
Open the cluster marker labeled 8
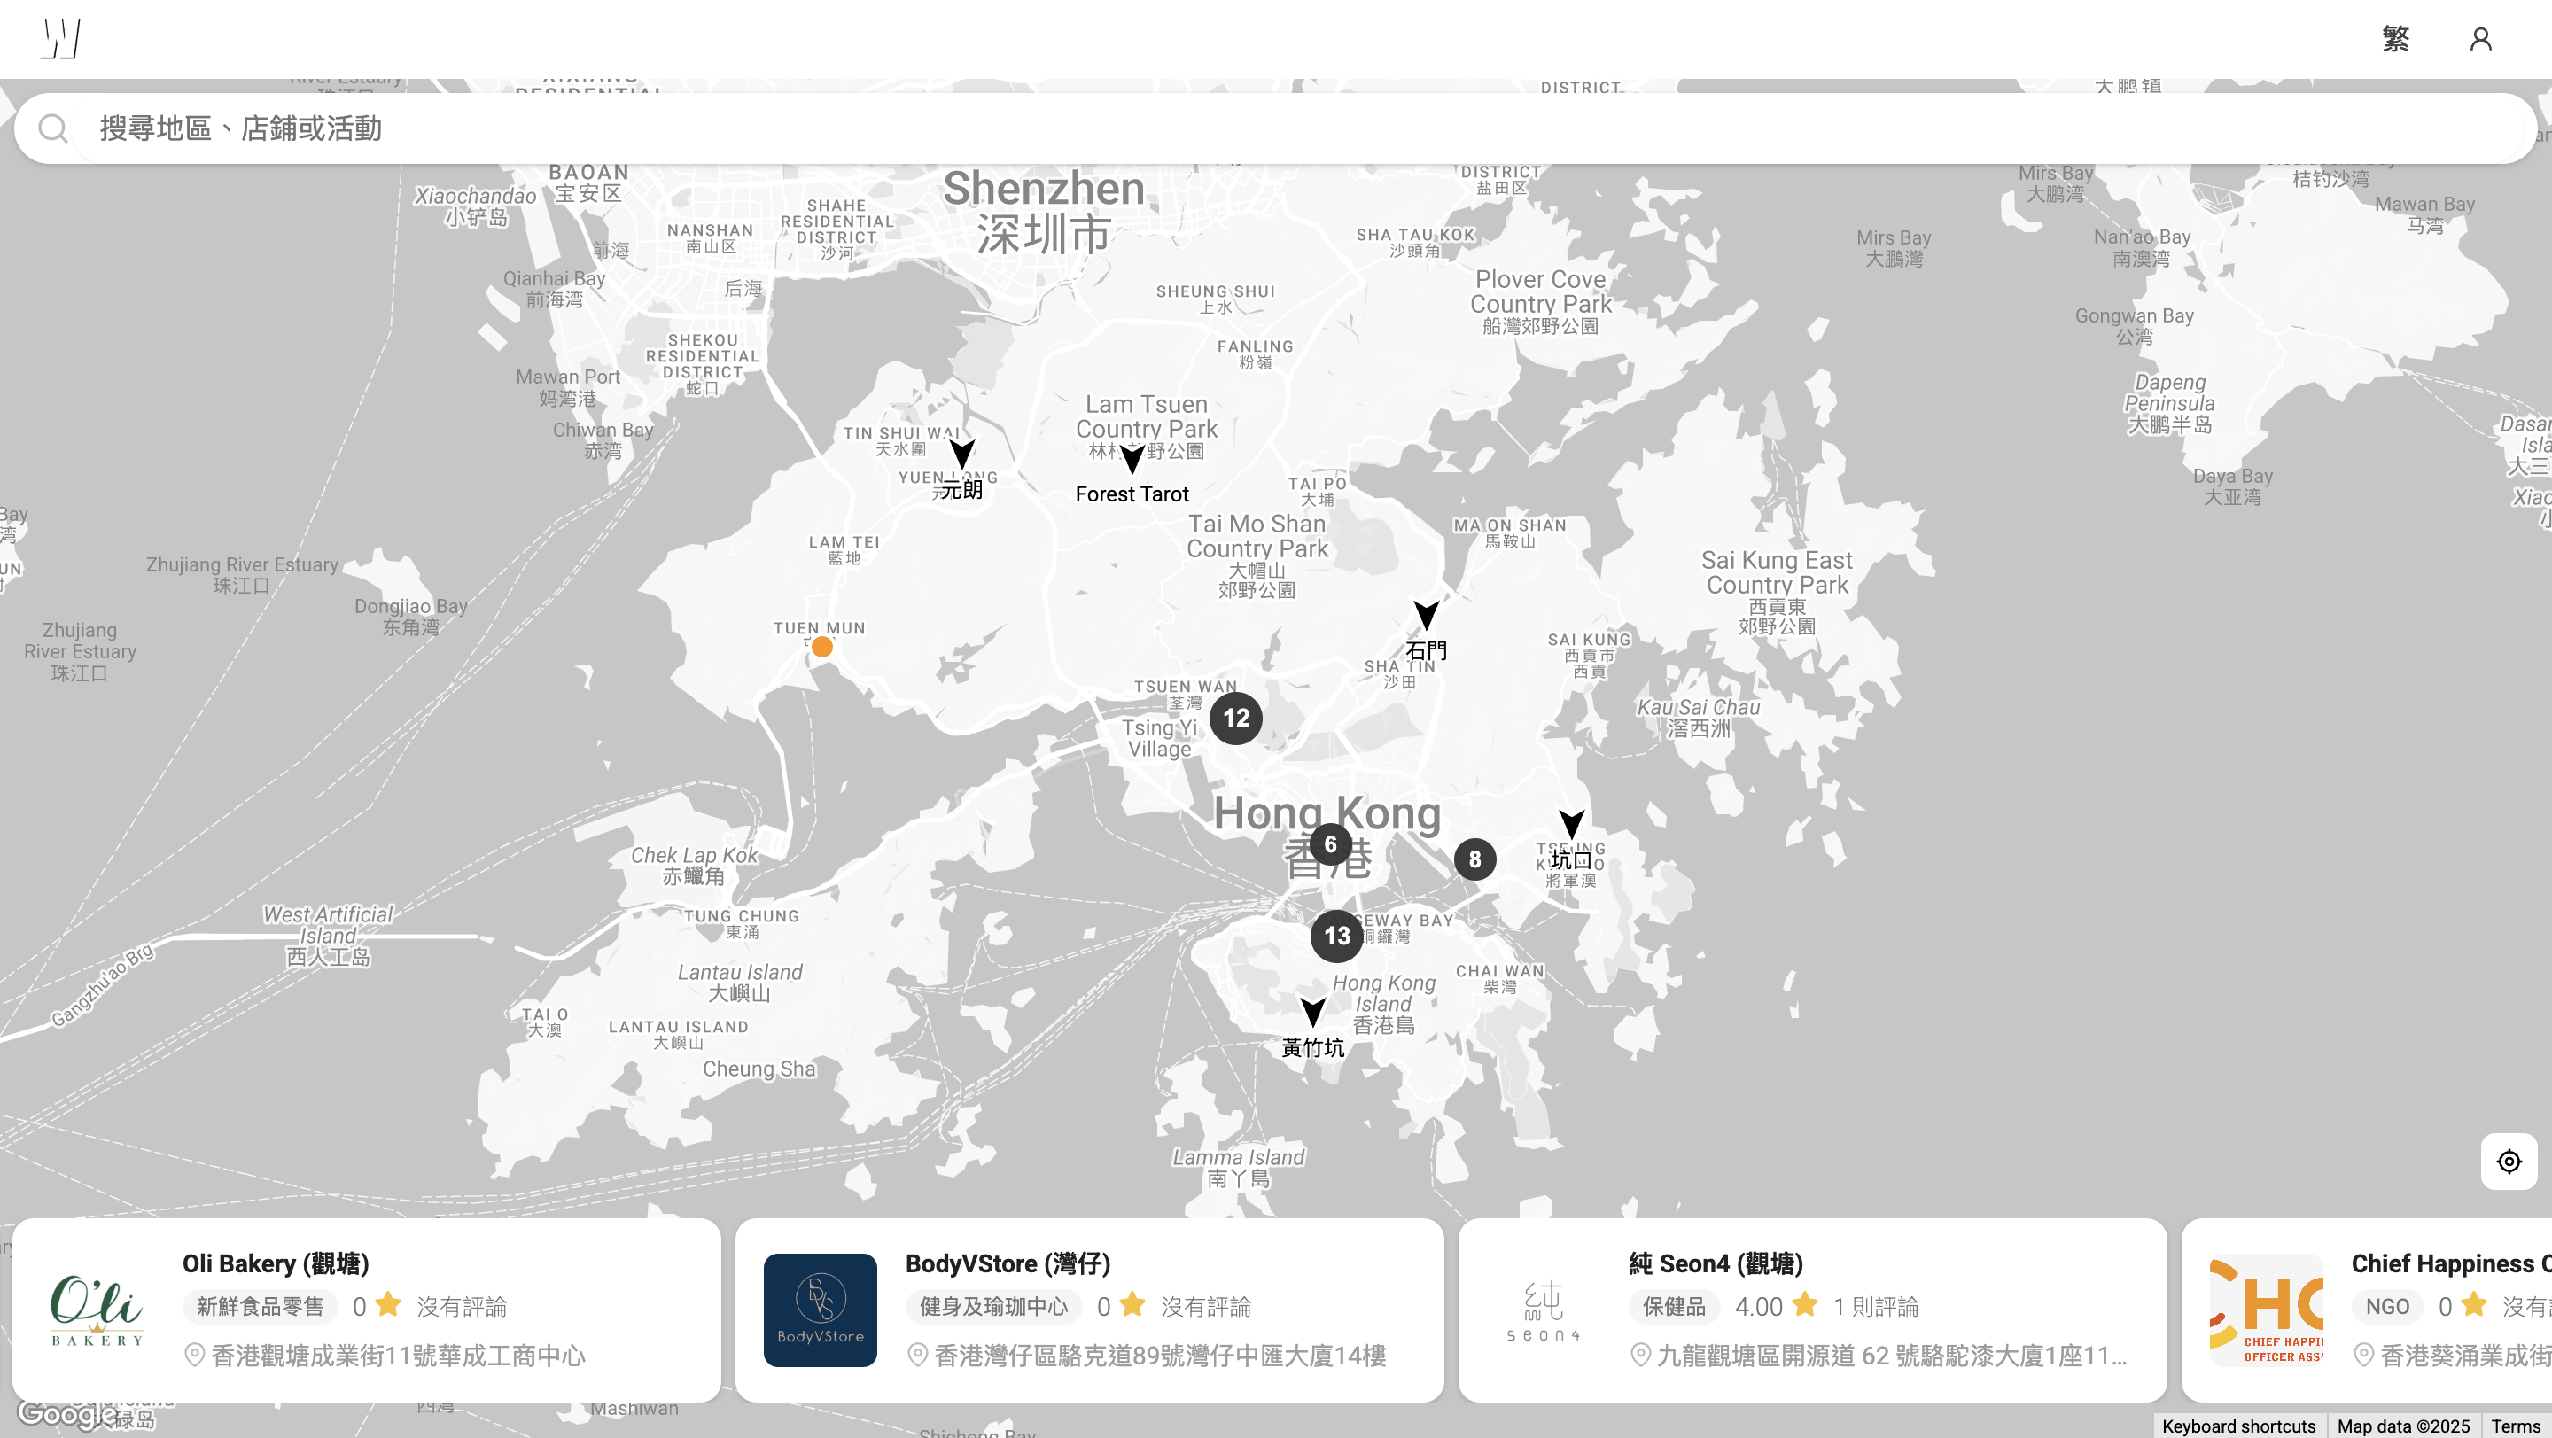[1474, 859]
